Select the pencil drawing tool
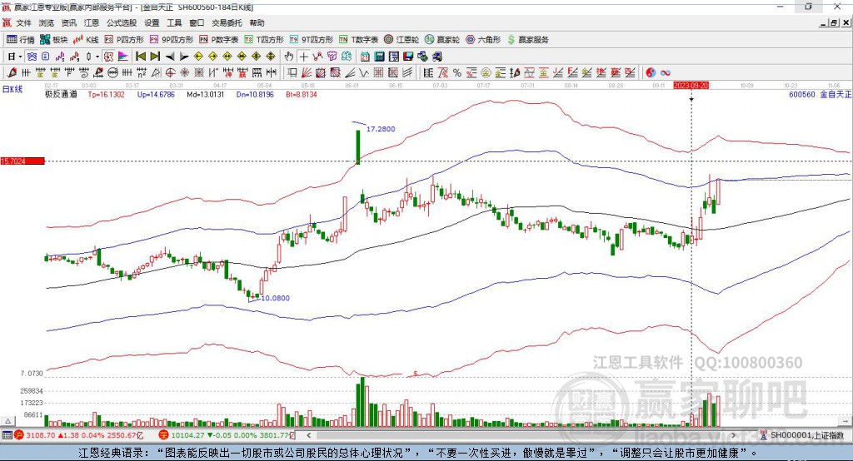The width and height of the screenshot is (853, 461). tap(12, 72)
